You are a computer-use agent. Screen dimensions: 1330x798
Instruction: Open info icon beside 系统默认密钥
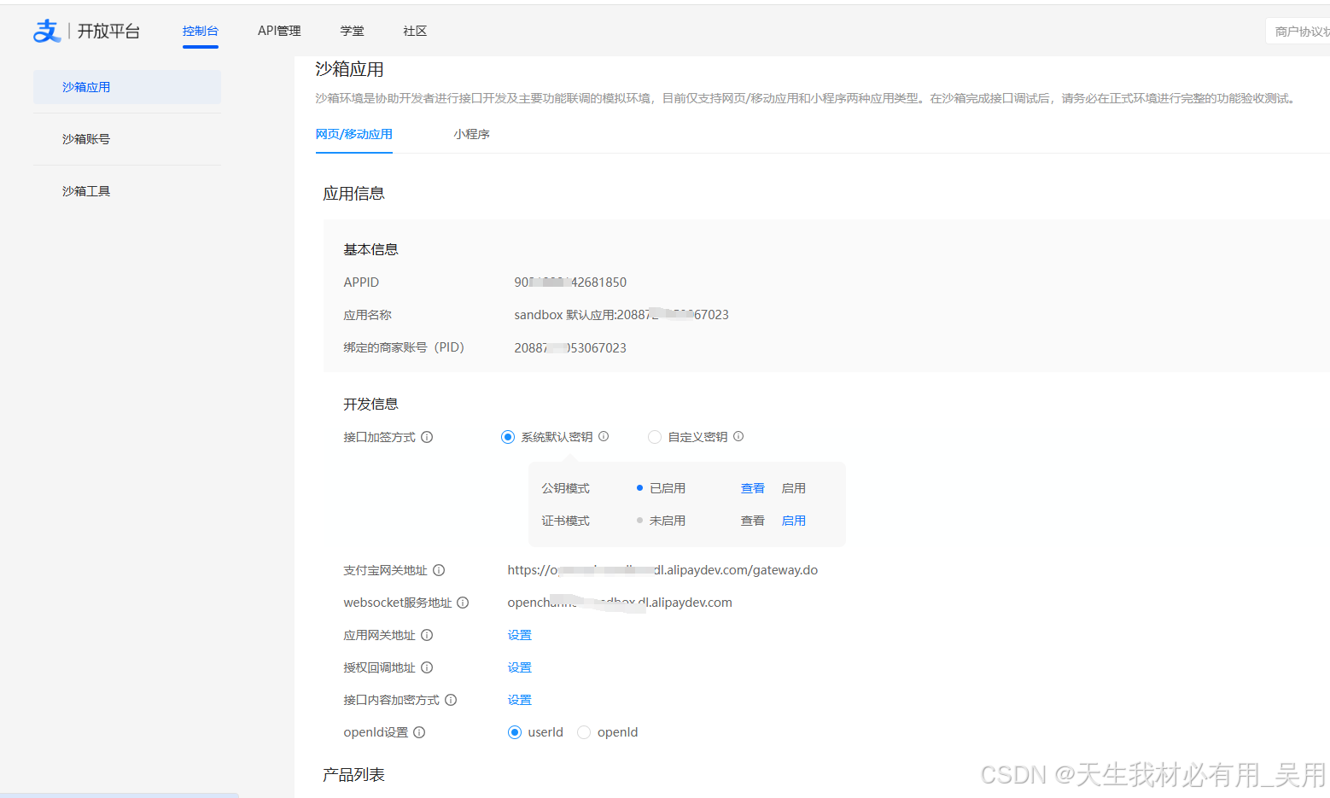(604, 436)
